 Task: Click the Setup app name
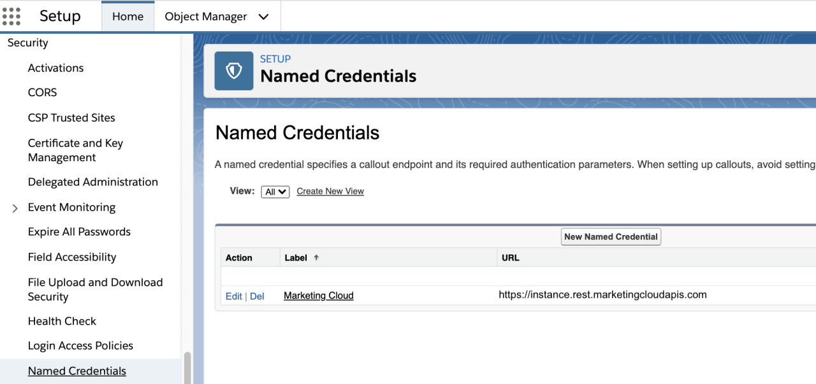click(60, 16)
